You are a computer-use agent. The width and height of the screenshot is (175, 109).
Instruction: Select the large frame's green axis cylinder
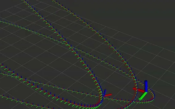point(143,96)
